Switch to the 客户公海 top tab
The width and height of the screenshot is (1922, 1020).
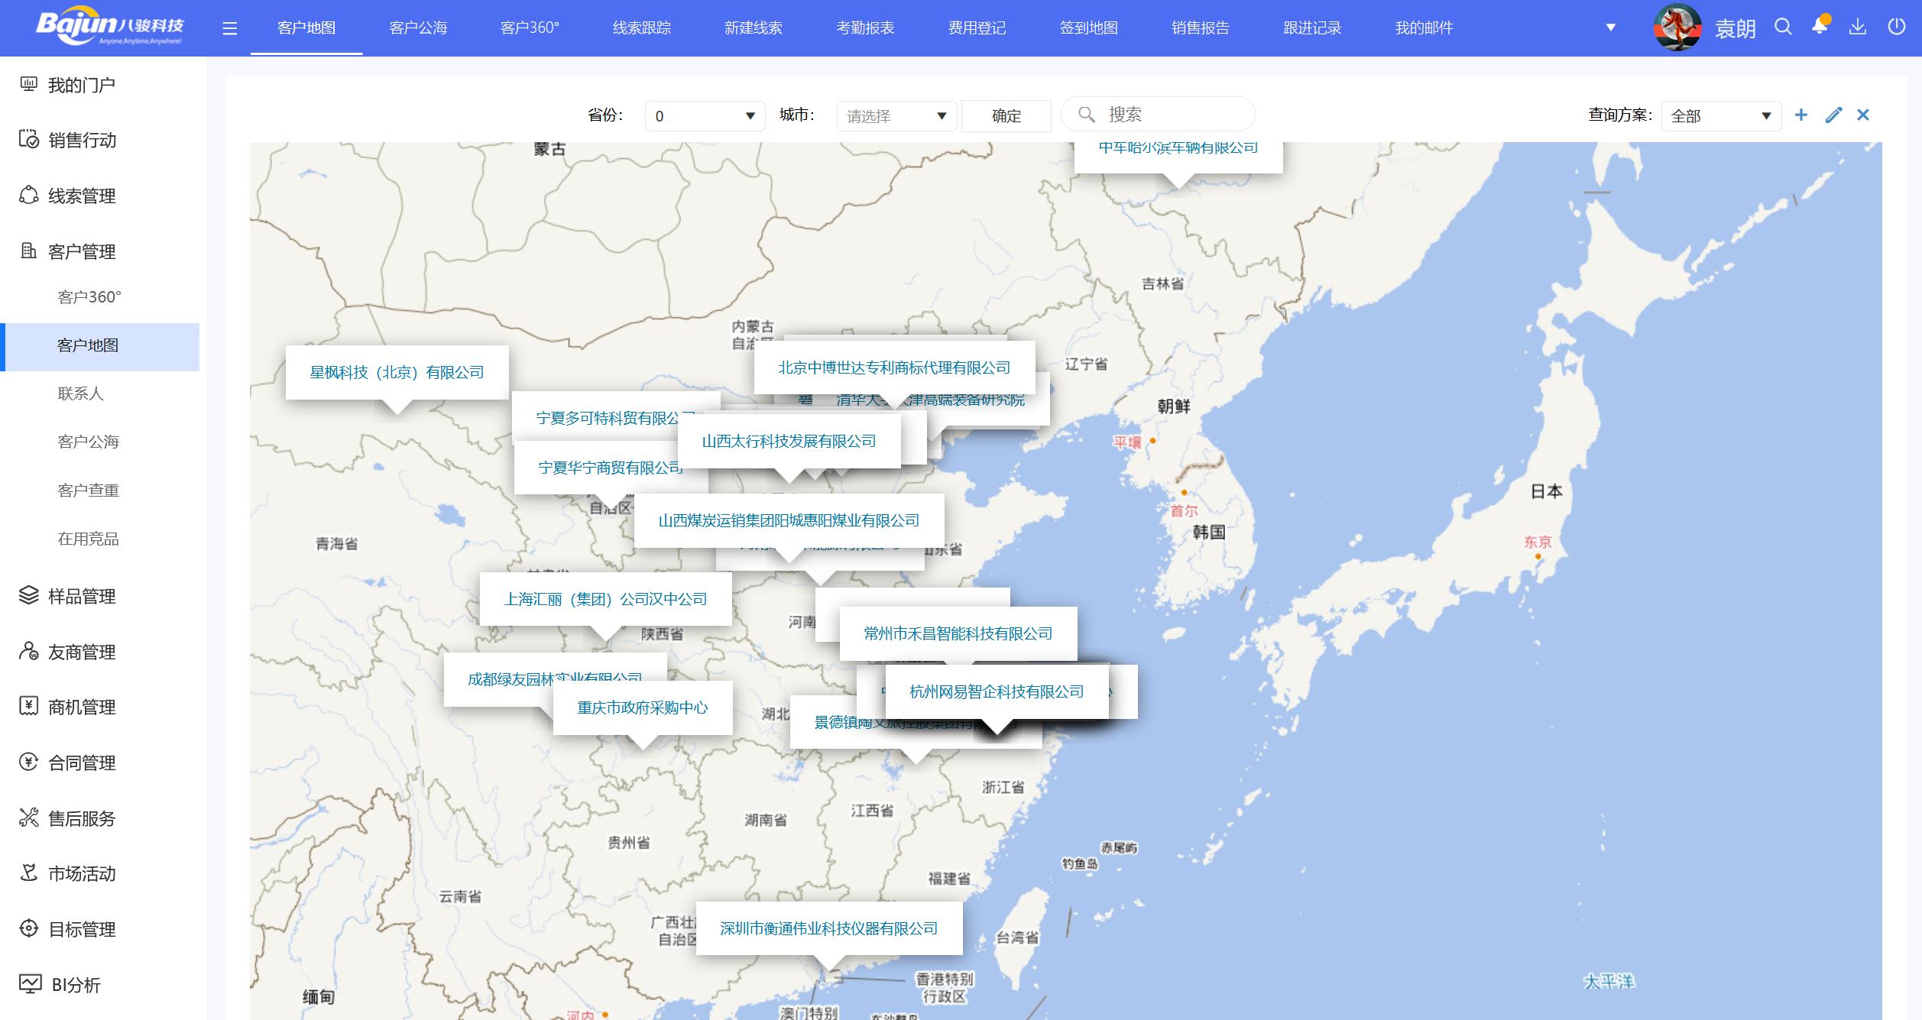pos(418,28)
